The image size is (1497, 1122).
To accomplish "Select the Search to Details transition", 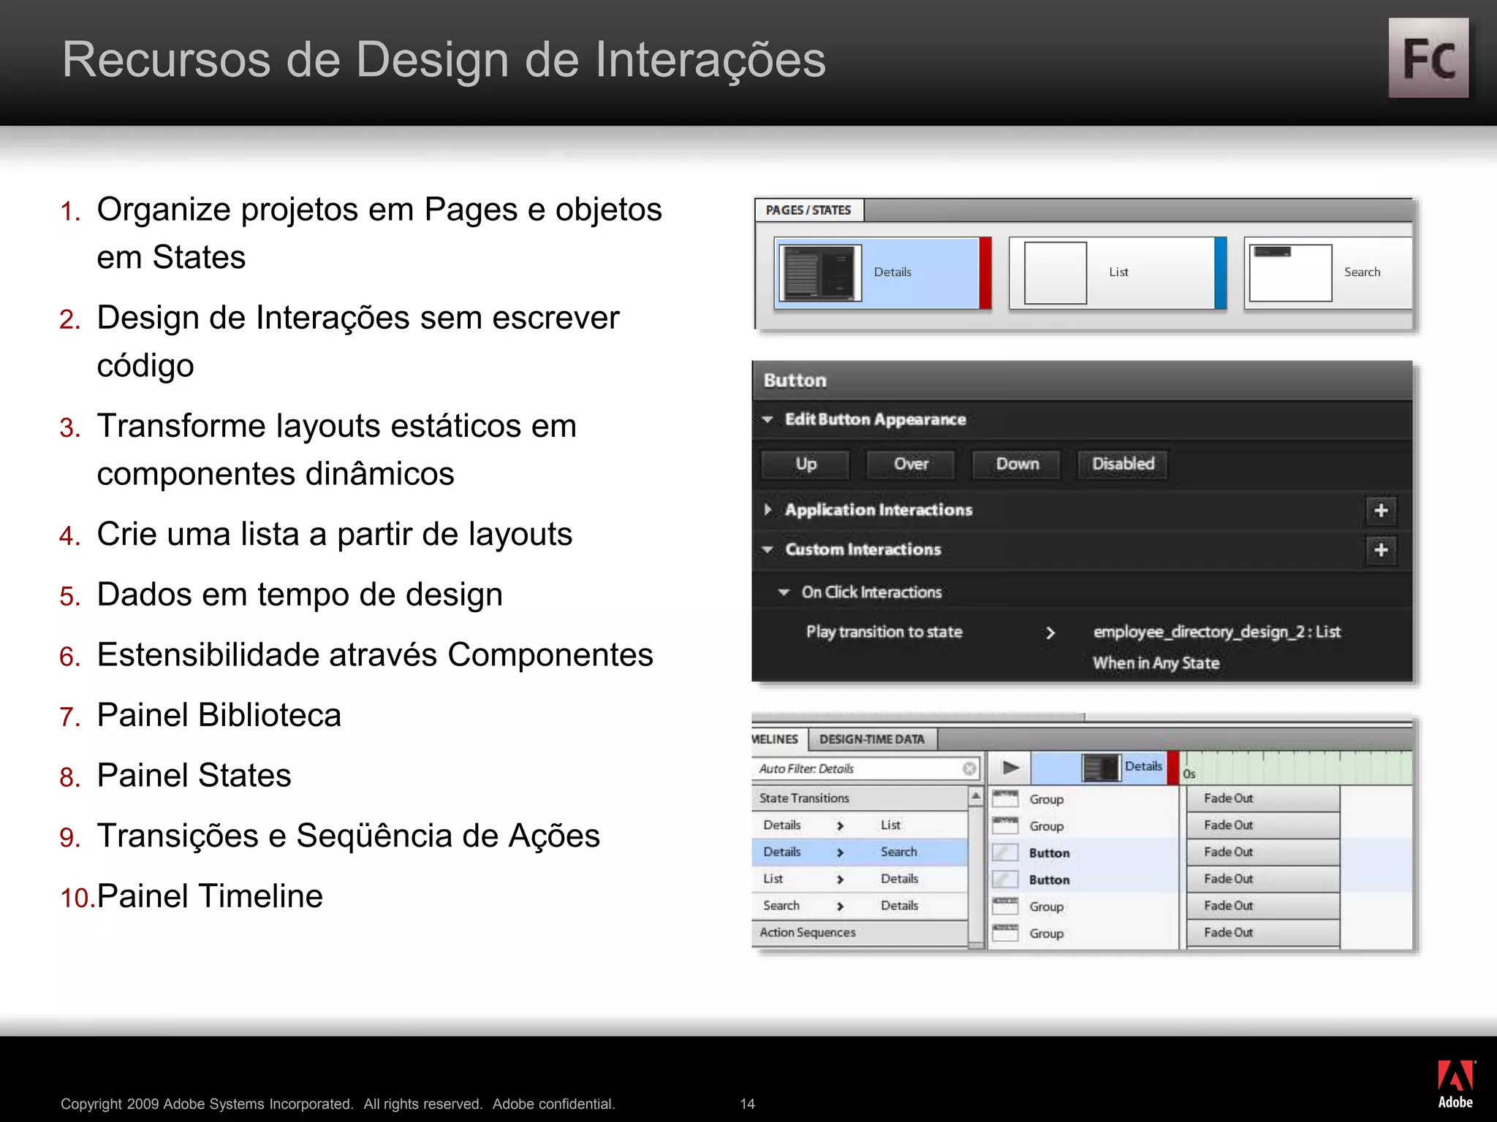I will coord(860,906).
